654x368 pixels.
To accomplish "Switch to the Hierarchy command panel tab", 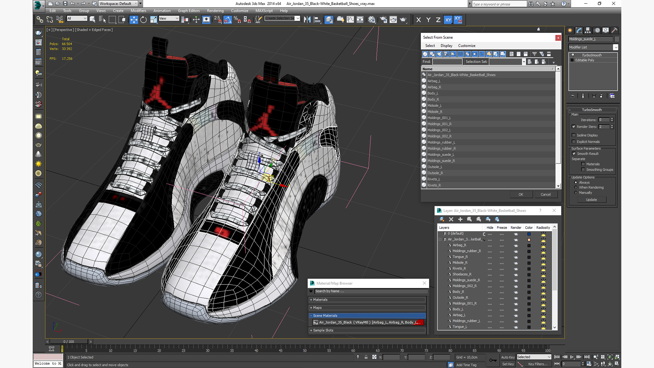I will (588, 30).
